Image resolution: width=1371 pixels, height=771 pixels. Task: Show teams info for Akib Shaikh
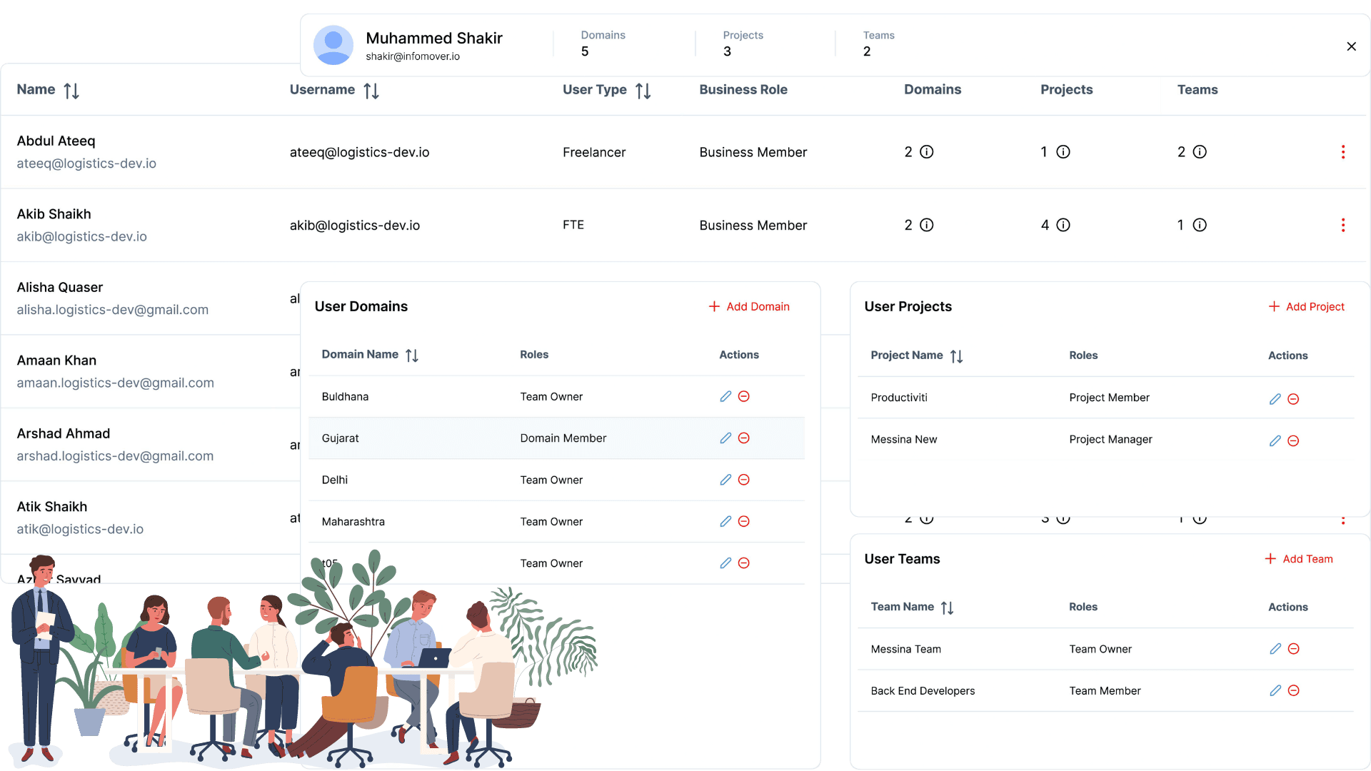pyautogui.click(x=1200, y=225)
